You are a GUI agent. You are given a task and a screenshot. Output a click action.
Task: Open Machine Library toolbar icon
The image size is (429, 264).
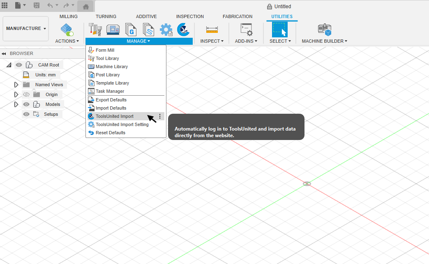pos(113,30)
